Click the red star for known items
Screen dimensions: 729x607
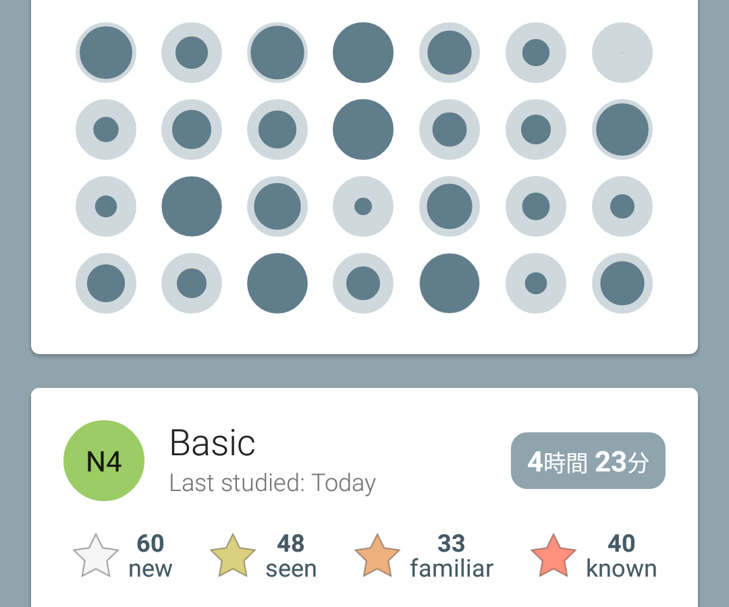pos(553,556)
